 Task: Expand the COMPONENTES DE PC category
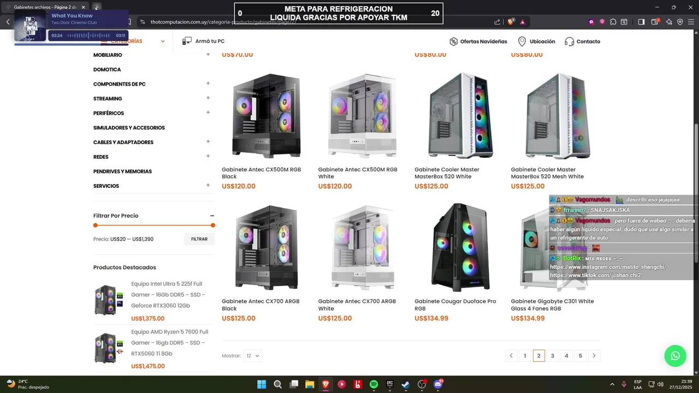208,84
